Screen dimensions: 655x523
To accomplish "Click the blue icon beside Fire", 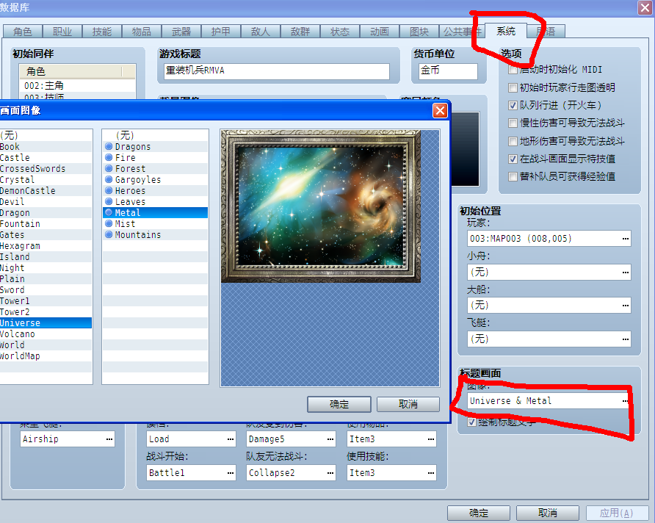I will coord(109,157).
